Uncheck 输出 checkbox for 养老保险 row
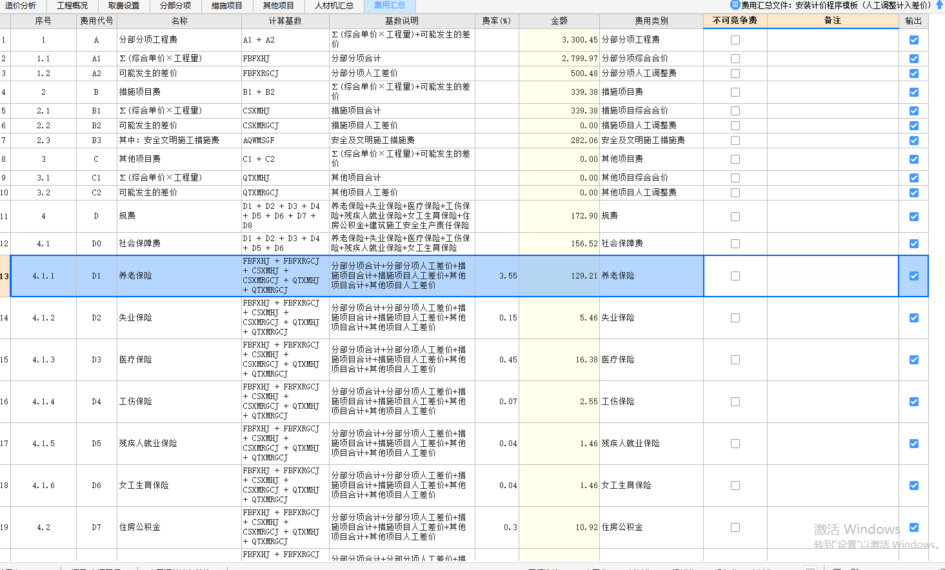The image size is (945, 570). point(914,276)
